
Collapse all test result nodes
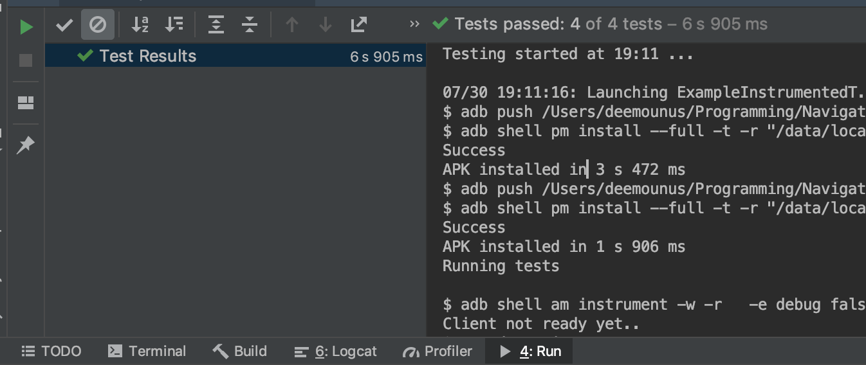(x=250, y=25)
